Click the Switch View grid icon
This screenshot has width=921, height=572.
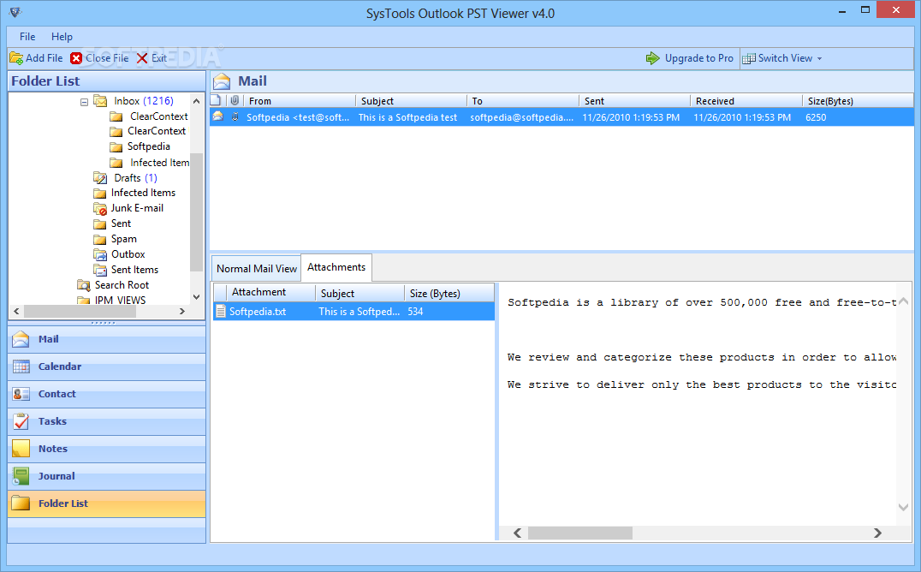point(749,58)
